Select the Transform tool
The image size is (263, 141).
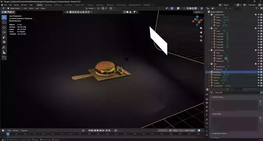(4, 42)
